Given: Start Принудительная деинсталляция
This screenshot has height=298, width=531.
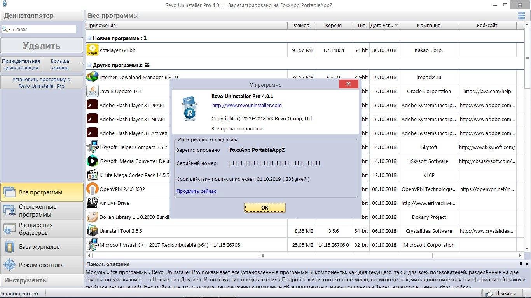Looking at the screenshot, I should coord(21,64).
